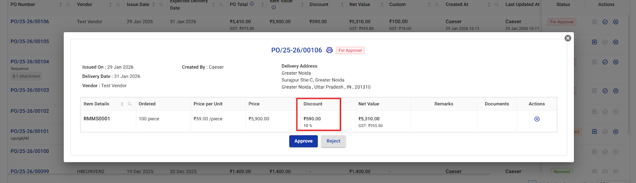Open PO/25-26/00101 link

click(x=30, y=131)
